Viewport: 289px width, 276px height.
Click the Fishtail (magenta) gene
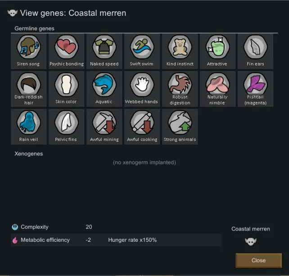pos(255,89)
